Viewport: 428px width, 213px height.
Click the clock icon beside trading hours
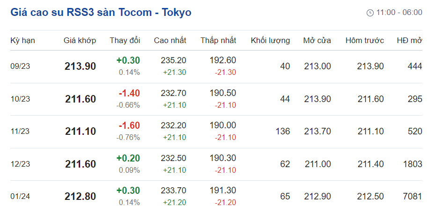click(370, 13)
